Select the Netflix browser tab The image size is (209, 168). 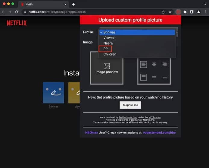pos(43,5)
